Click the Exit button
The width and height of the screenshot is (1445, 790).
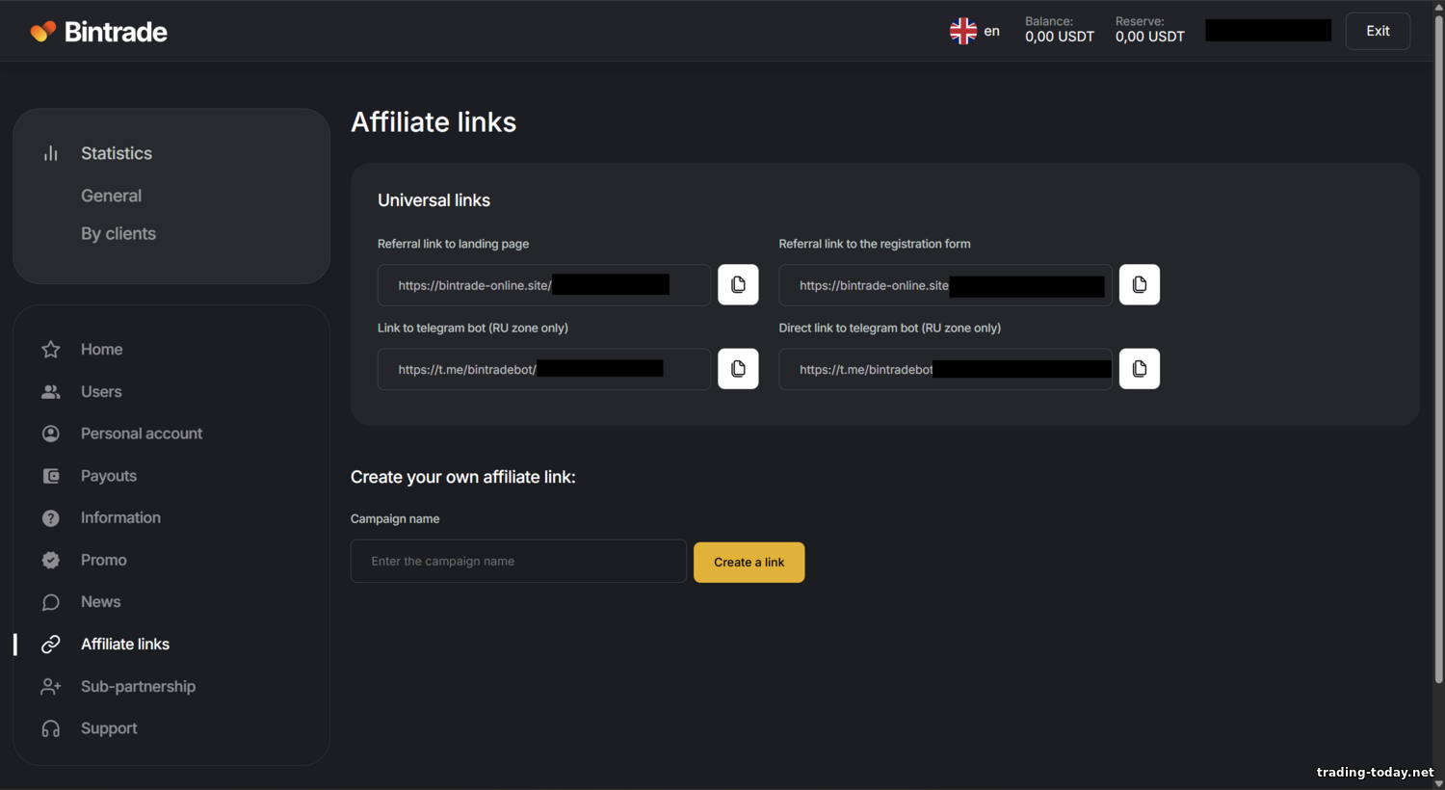coord(1378,31)
